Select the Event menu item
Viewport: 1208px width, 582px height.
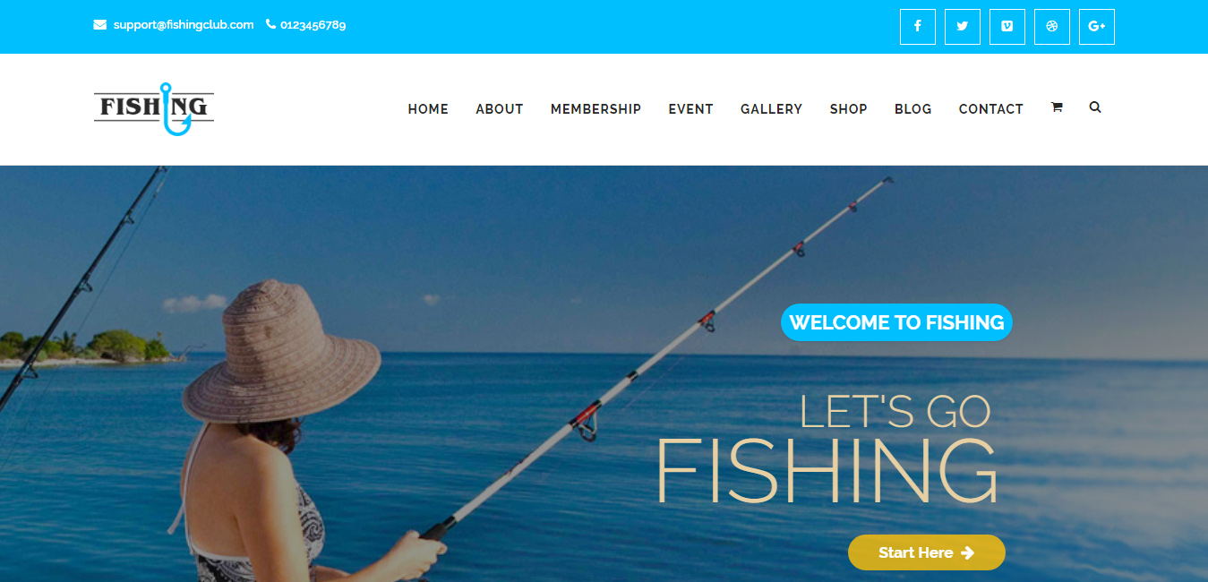pyautogui.click(x=691, y=109)
